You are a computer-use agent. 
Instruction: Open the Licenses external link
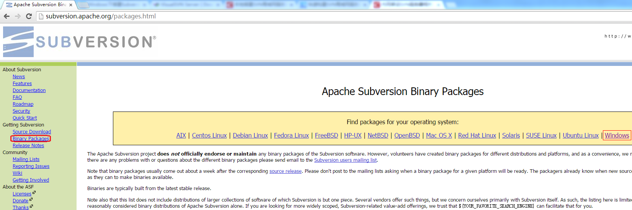click(22, 194)
